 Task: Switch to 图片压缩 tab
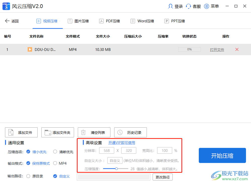click(x=78, y=21)
